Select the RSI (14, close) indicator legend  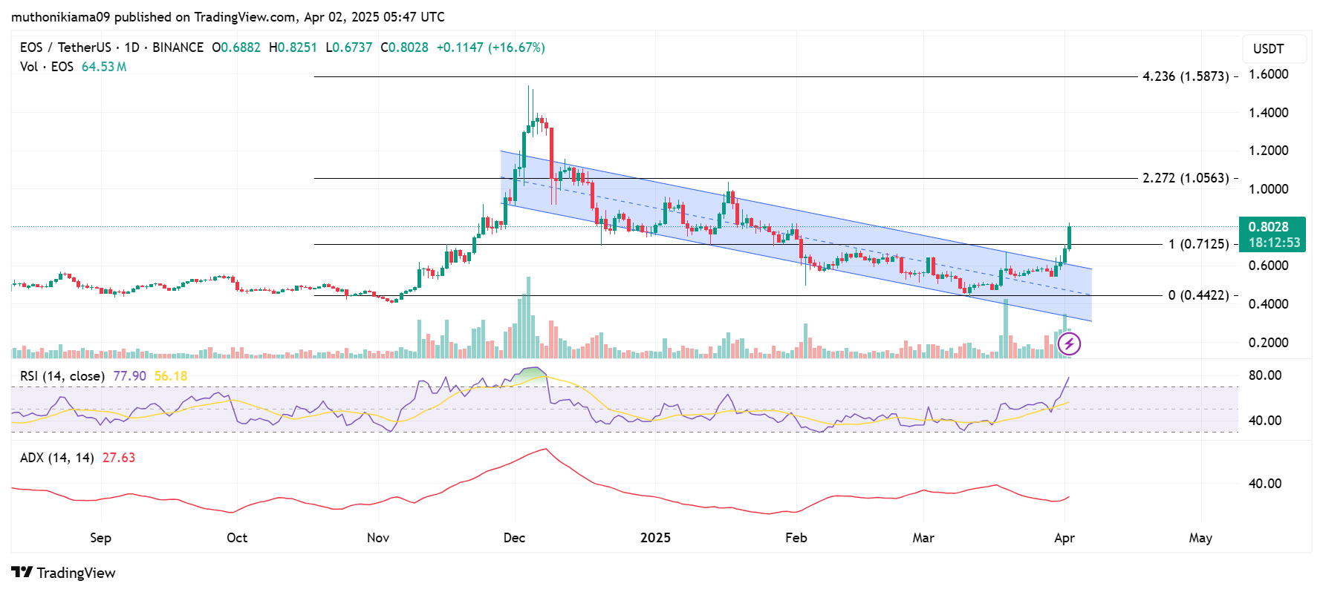tap(62, 376)
